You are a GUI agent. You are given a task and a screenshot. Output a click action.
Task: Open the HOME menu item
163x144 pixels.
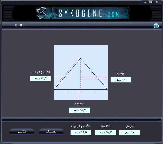click(20, 25)
